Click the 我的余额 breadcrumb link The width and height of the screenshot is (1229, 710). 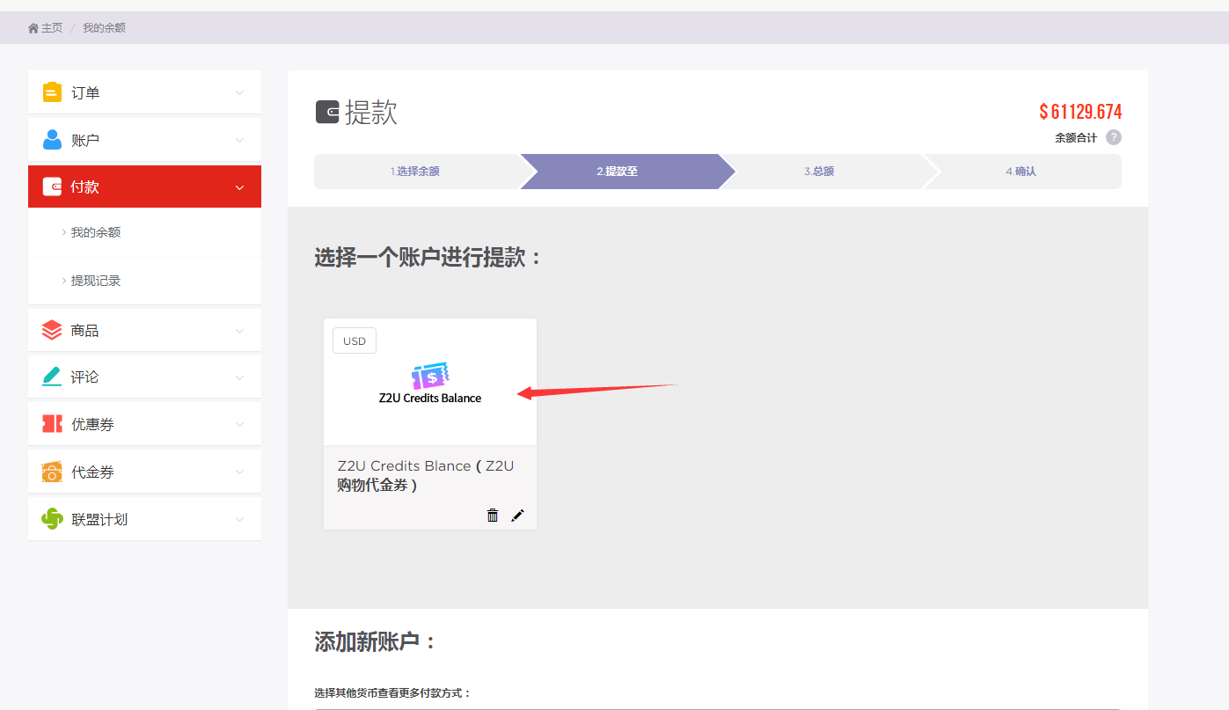(x=104, y=28)
